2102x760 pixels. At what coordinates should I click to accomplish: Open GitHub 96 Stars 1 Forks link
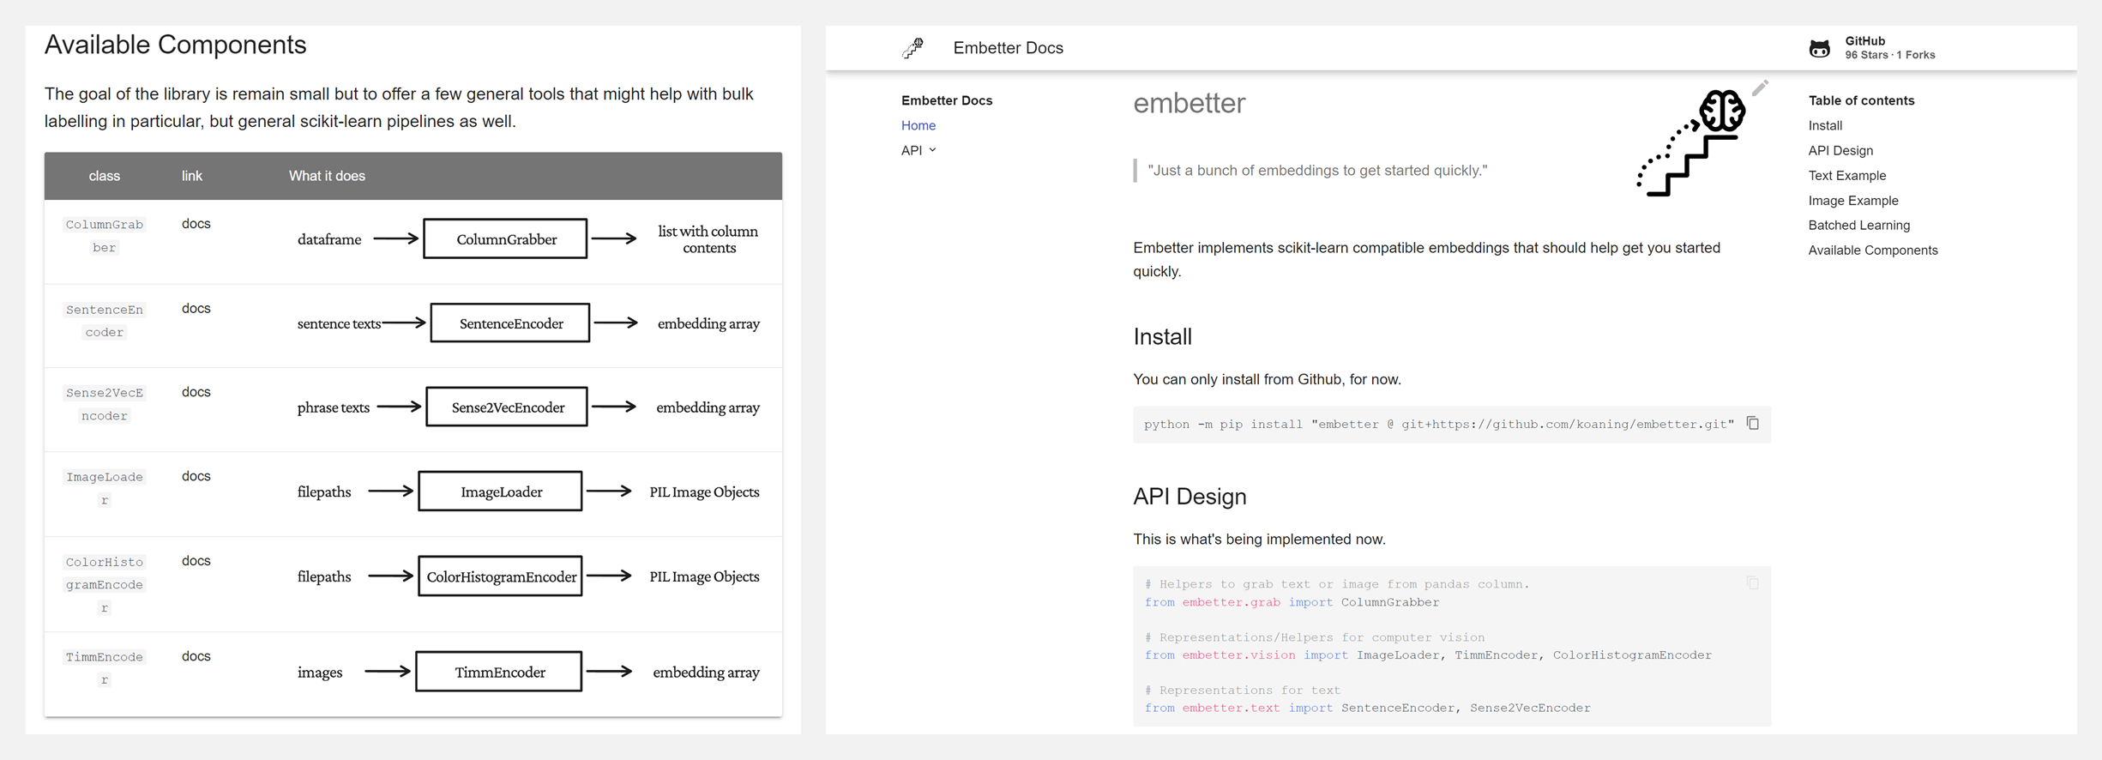(1873, 48)
